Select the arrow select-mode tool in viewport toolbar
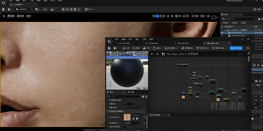The height and width of the screenshot is (131, 263). point(154,16)
